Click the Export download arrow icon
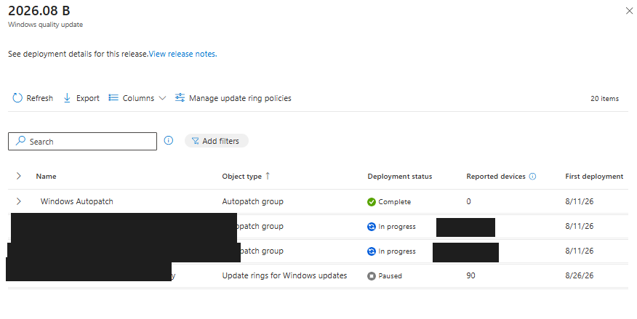 (67, 98)
